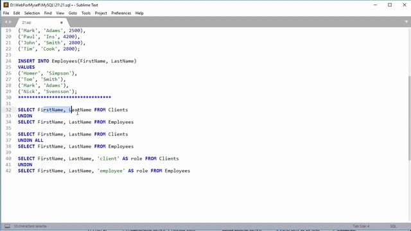
Task: Click 'Svensson' string on line 29
Action: (58, 91)
